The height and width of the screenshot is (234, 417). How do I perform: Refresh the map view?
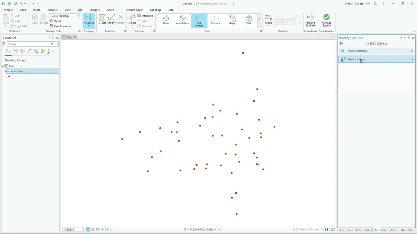pyautogui.click(x=333, y=229)
